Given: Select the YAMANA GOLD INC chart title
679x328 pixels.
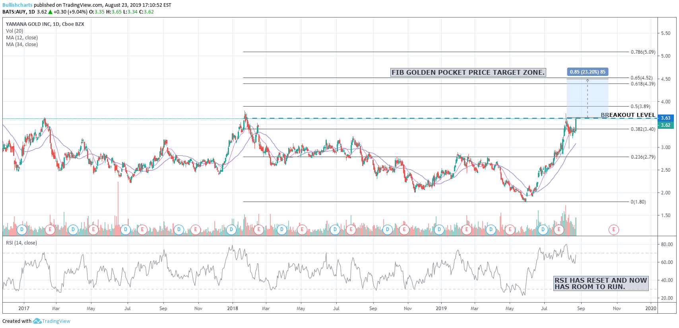Looking at the screenshot, I should [x=45, y=24].
